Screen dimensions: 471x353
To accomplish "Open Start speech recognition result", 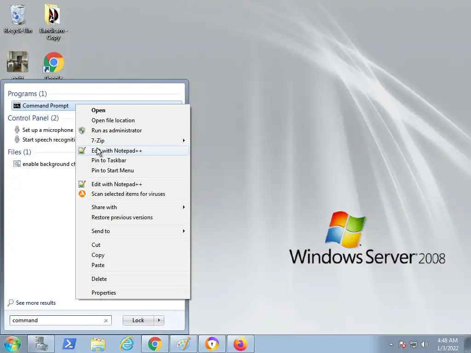I will (44, 140).
